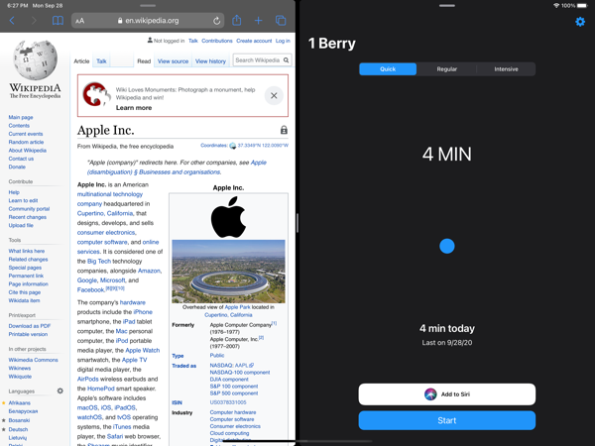Tap the Berry window multitasking handle
This screenshot has width=595, height=446.
pos(447,6)
